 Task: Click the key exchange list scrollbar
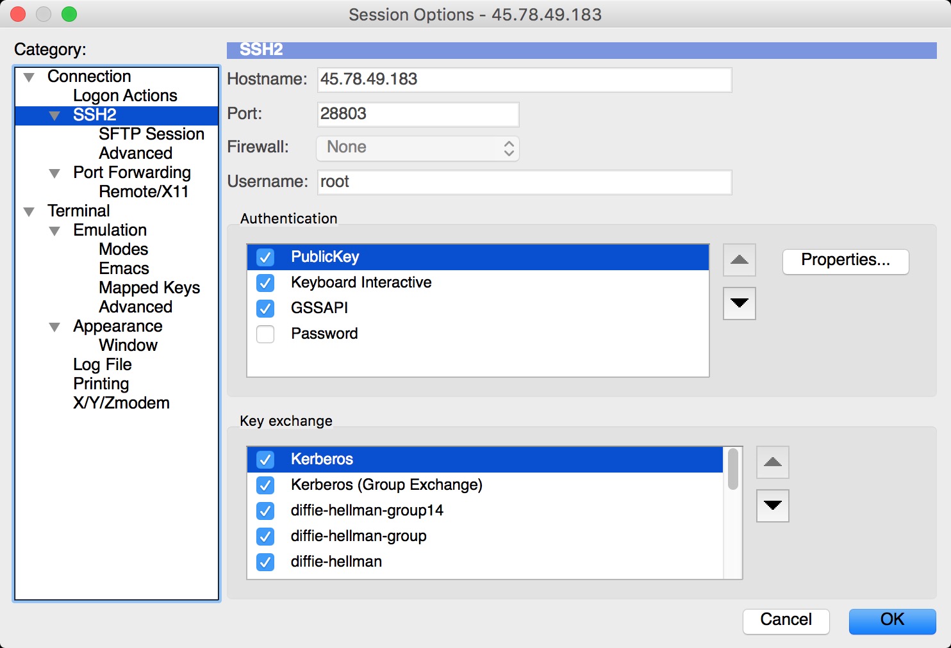click(x=733, y=469)
